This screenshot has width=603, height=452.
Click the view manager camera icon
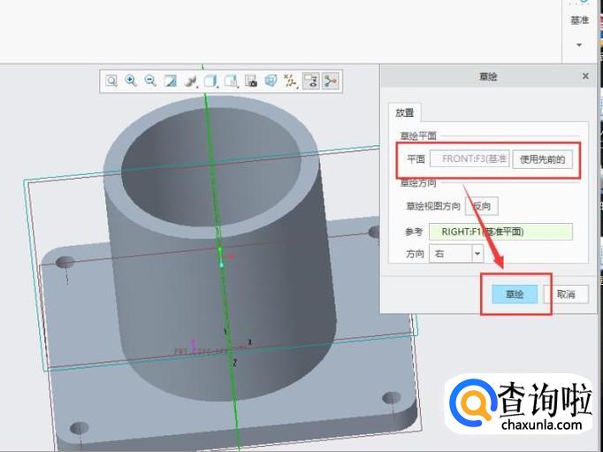pyautogui.click(x=251, y=81)
